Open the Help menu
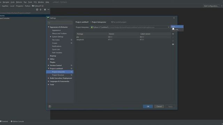The image size is (223, 125). pyautogui.click(x=47, y=2)
